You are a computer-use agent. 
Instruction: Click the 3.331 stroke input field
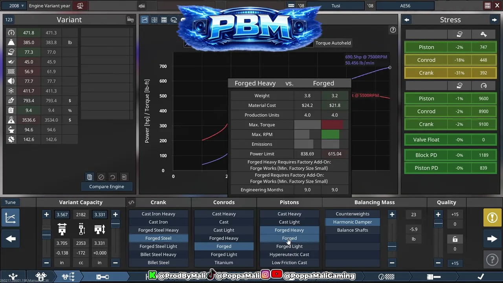pyautogui.click(x=100, y=215)
